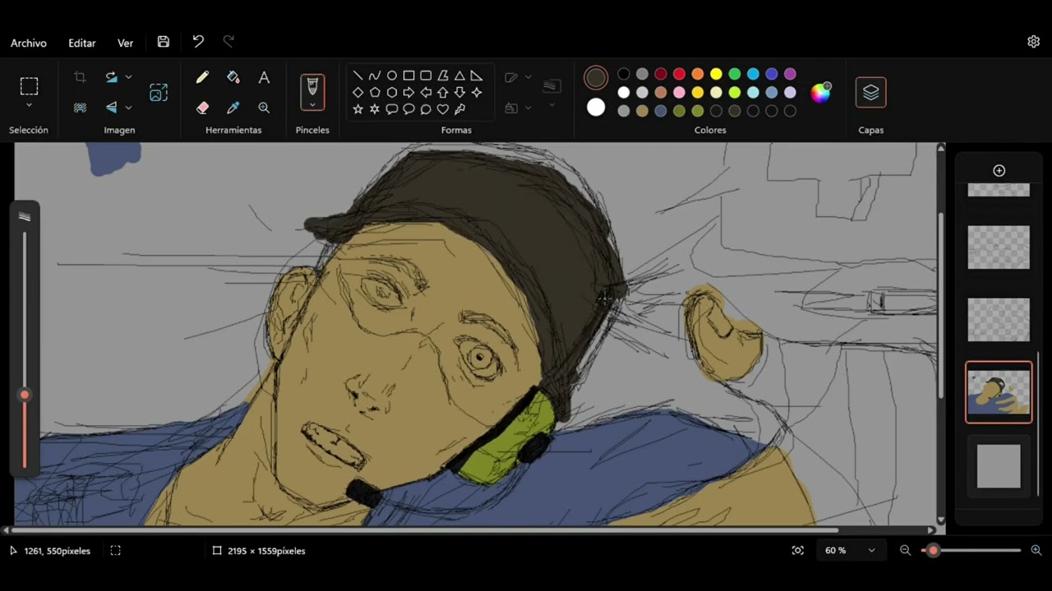Pick the red palette swatch
This screenshot has height=591, width=1052.
pyautogui.click(x=679, y=74)
